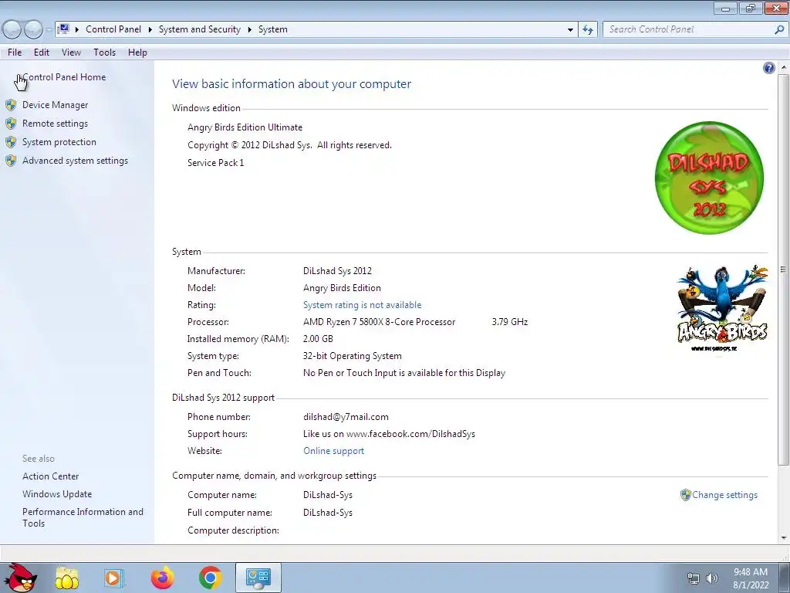This screenshot has height=593, width=790.
Task: Click the vertical scrollbar thumb
Action: click(x=783, y=269)
